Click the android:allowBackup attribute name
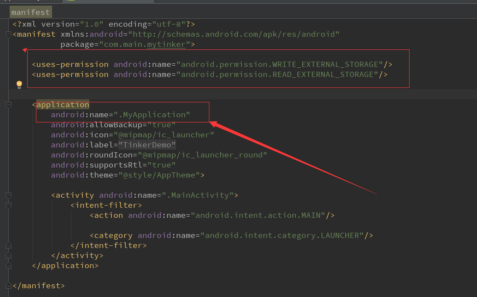This screenshot has width=477, height=297. [97, 125]
